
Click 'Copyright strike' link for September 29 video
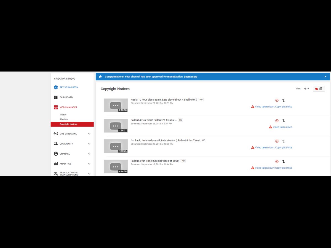(x=284, y=107)
